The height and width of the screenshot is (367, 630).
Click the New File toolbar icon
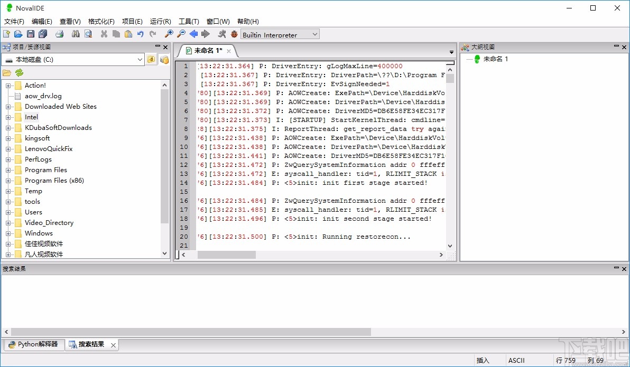[6, 34]
